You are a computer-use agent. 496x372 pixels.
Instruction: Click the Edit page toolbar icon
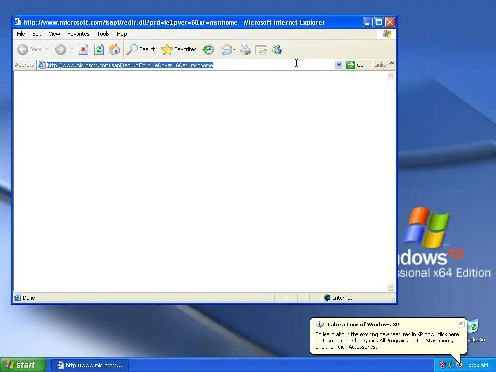pyautogui.click(x=261, y=49)
